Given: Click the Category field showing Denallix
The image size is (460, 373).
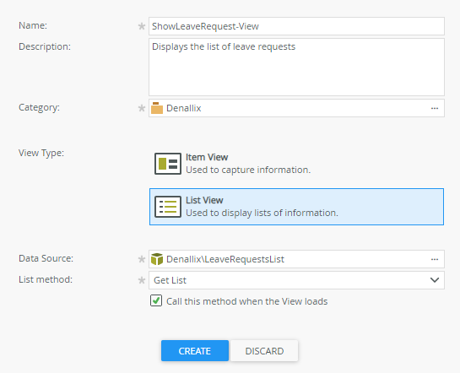Looking at the screenshot, I should [296, 108].
